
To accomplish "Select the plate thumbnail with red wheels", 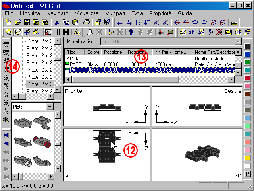I will [42, 142].
